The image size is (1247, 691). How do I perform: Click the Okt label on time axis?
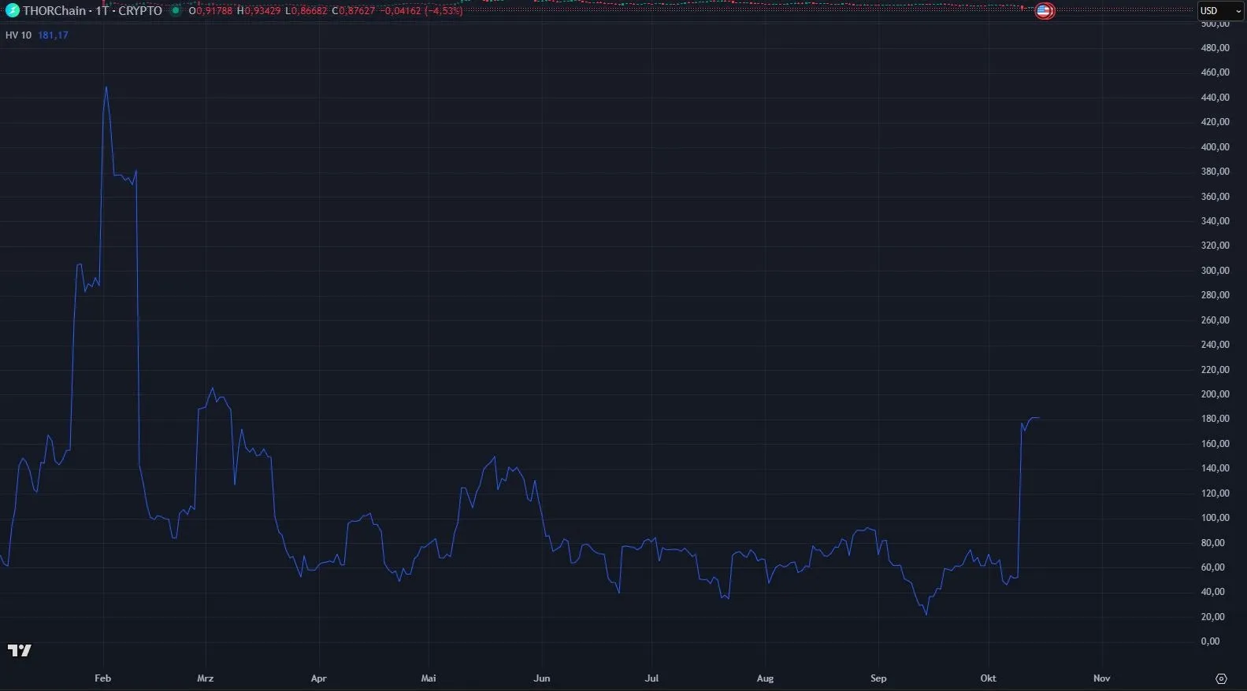(988, 678)
